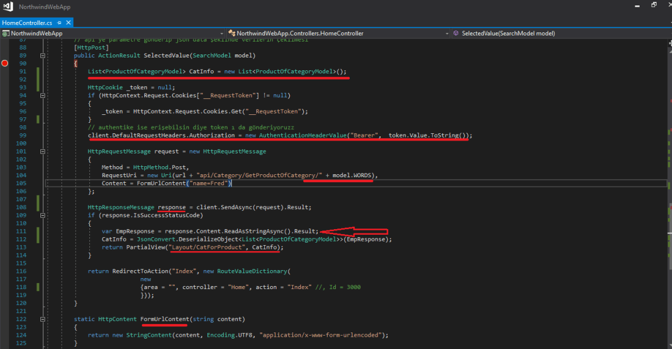Select the HomeController.cs tab
Image resolution: width=672 pixels, height=349 pixels.
pos(28,23)
